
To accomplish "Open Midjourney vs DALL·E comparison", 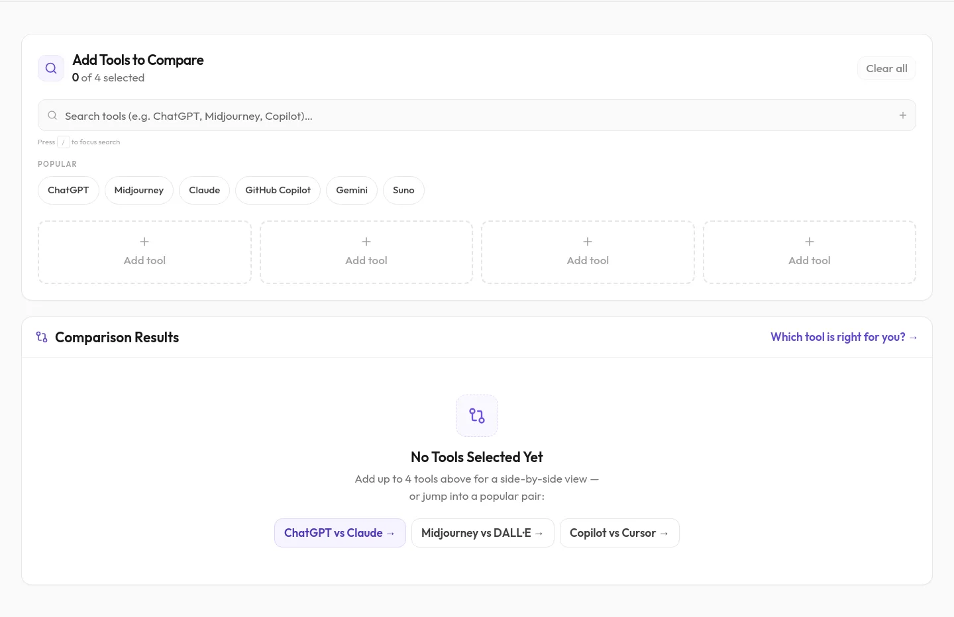I will pyautogui.click(x=483, y=533).
